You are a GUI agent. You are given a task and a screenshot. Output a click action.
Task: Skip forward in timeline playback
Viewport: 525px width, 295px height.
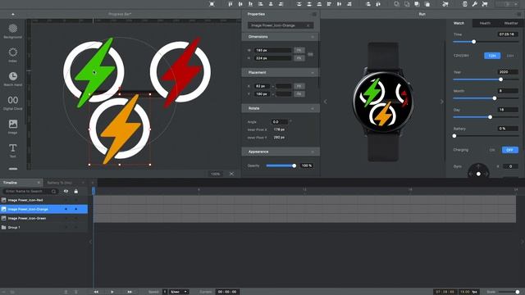click(130, 292)
